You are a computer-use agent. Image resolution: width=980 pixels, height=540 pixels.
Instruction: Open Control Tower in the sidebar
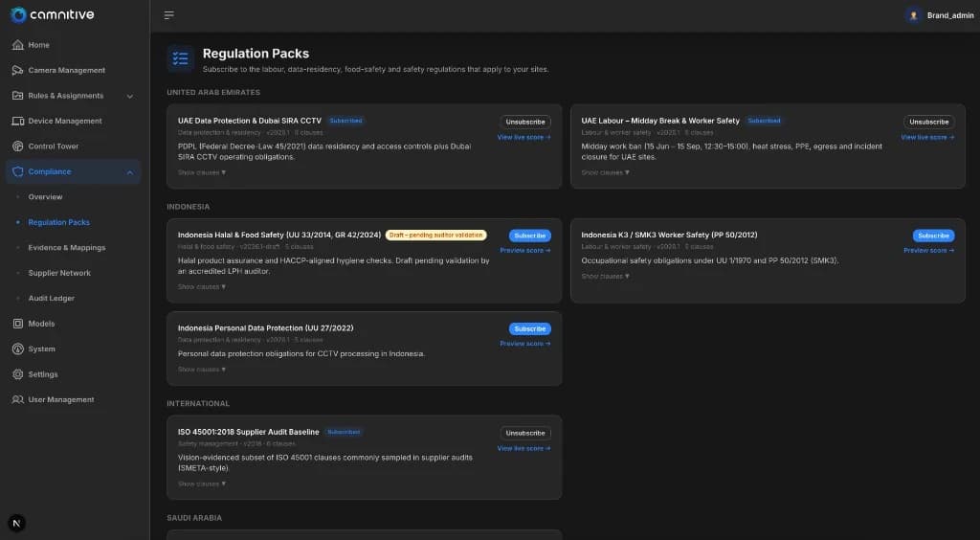(74, 146)
